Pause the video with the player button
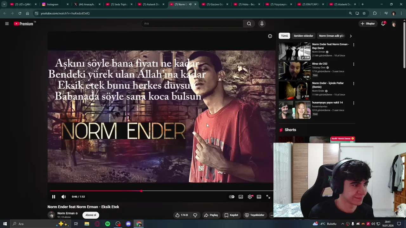The height and width of the screenshot is (228, 406). click(x=54, y=197)
